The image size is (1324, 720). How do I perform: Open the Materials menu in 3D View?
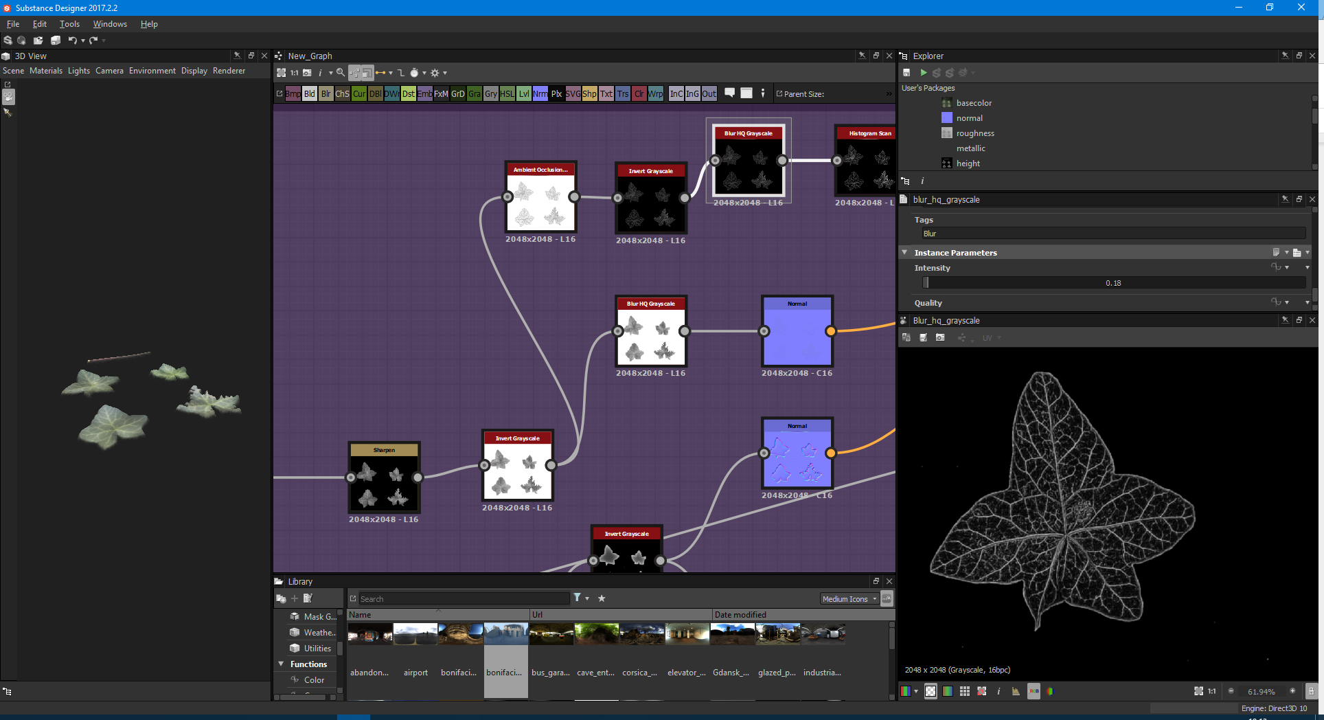tap(45, 71)
